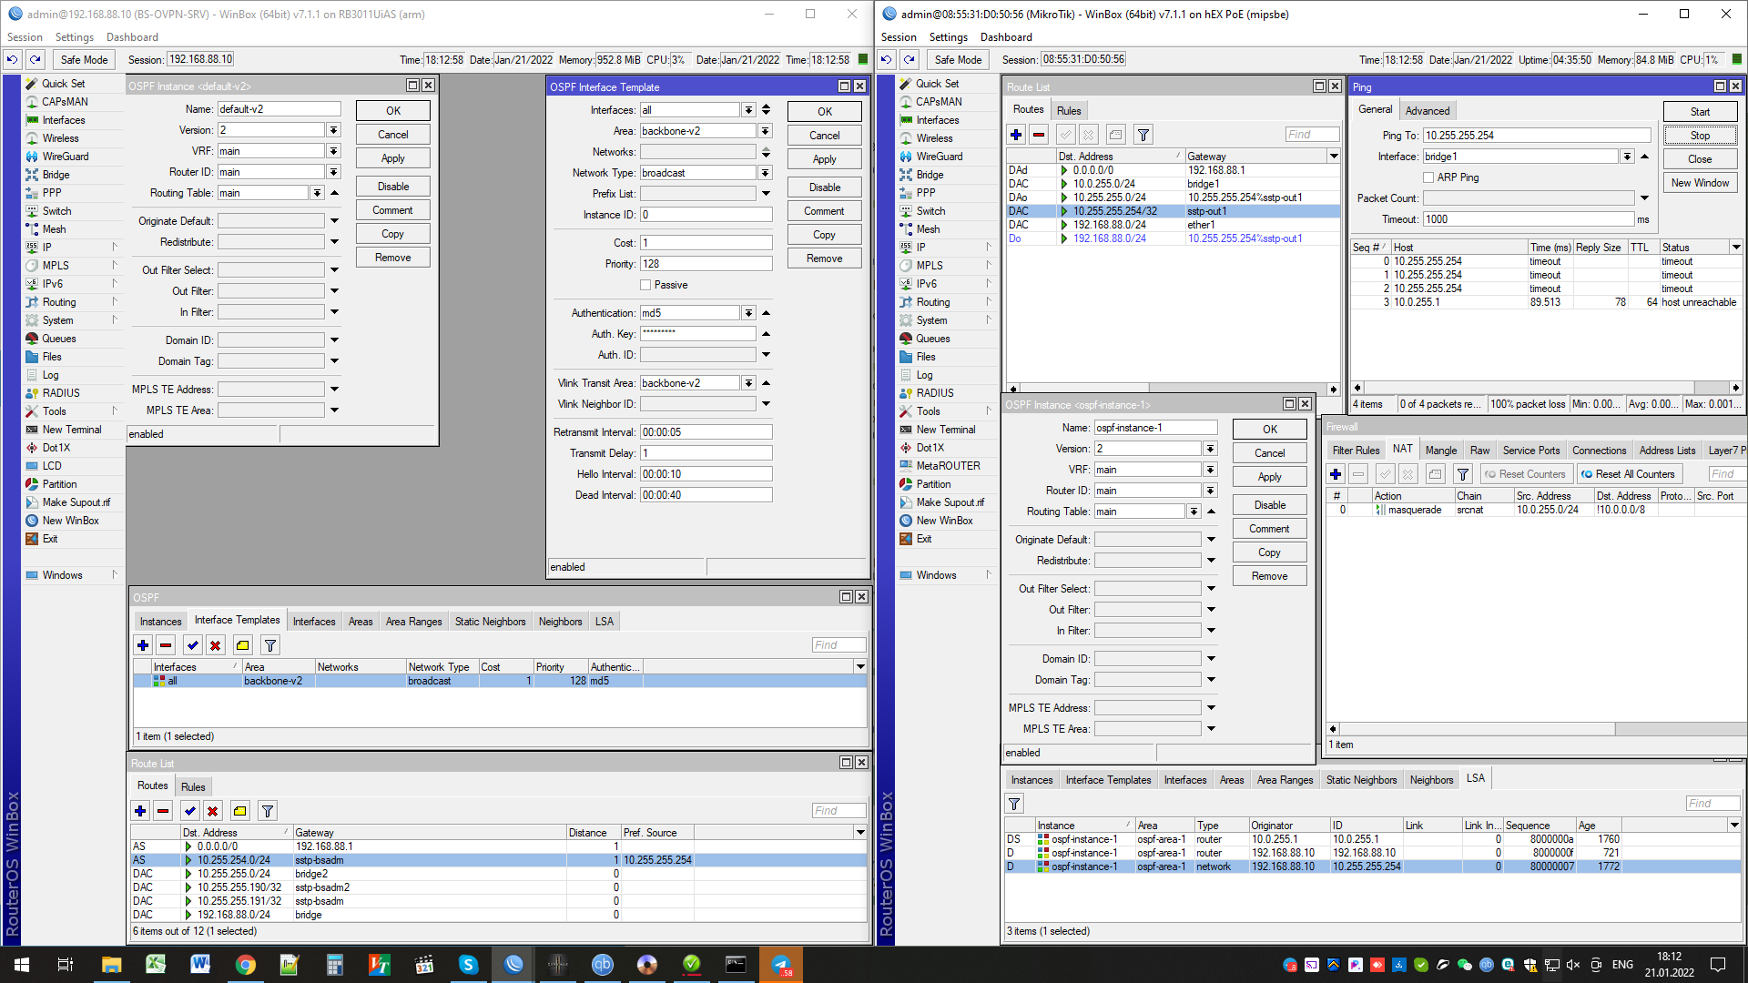Viewport: 1748px width, 983px height.
Task: Open Queues in the left WinBox sidebar
Action: tap(59, 339)
